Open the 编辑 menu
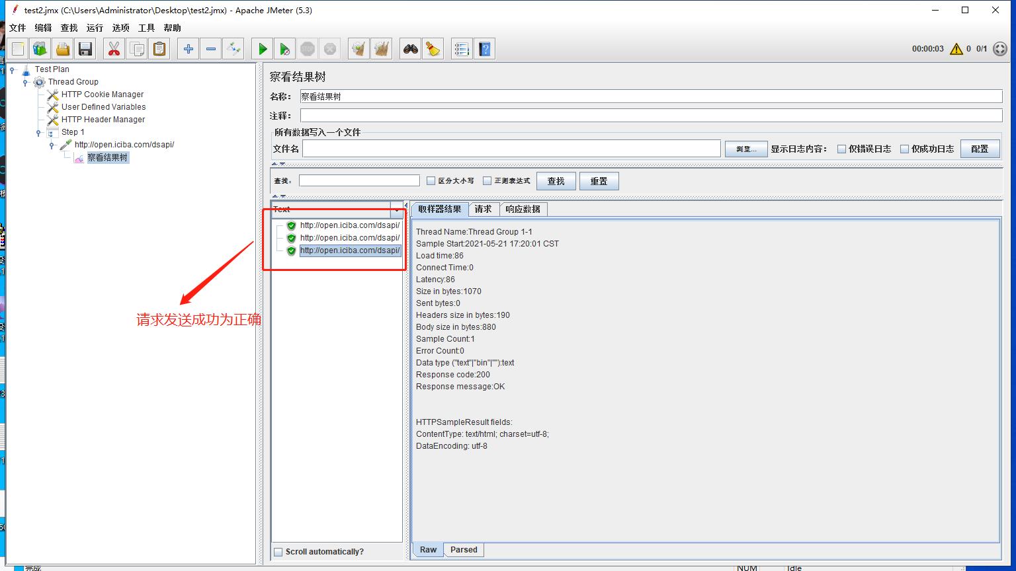The height and width of the screenshot is (571, 1016). pos(43,28)
